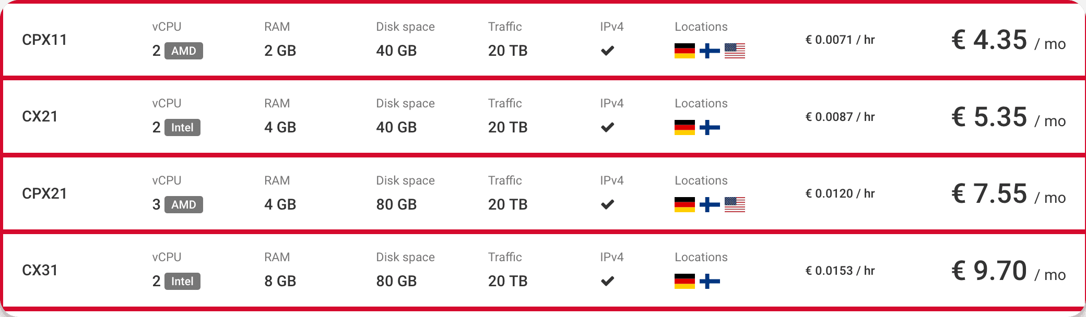Click the US flag in CPX21 row
This screenshot has height=317, width=1086.
point(735,204)
